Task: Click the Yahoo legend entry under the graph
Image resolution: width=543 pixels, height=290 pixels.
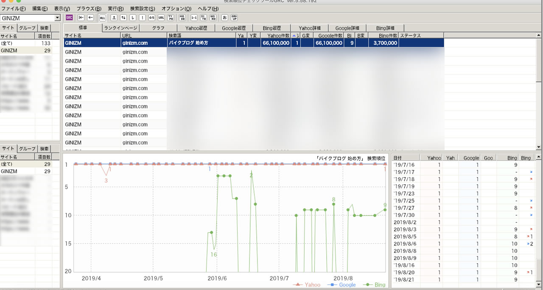Action: pyautogui.click(x=307, y=285)
